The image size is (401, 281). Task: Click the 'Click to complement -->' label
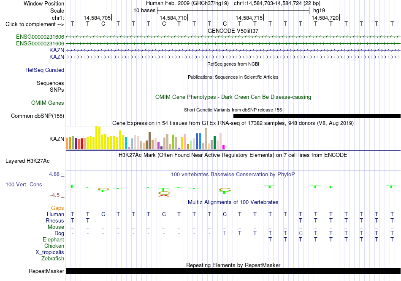click(x=35, y=24)
